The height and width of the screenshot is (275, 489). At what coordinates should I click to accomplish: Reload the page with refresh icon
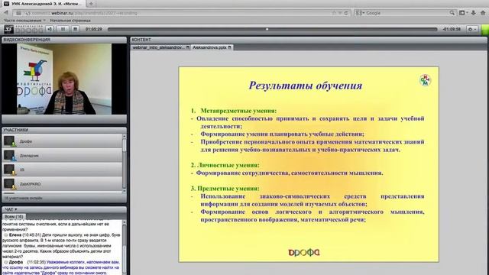pyautogui.click(x=346, y=13)
